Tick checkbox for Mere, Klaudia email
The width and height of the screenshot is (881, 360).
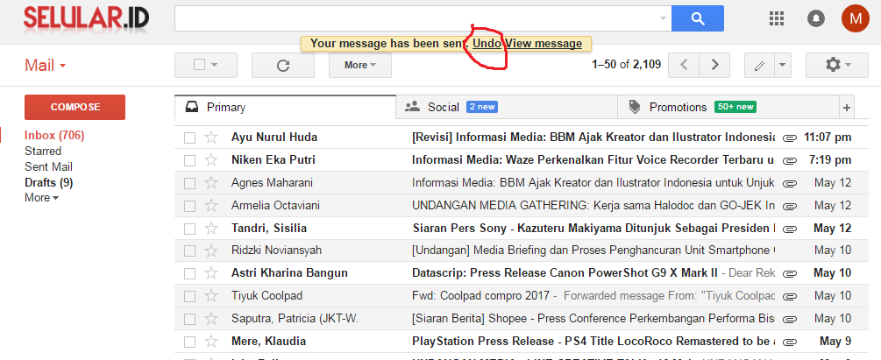coord(190,342)
